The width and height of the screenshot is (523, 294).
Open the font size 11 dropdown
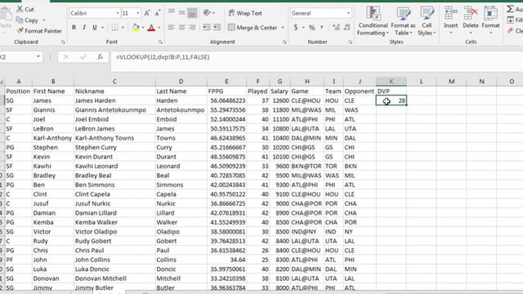click(x=138, y=13)
